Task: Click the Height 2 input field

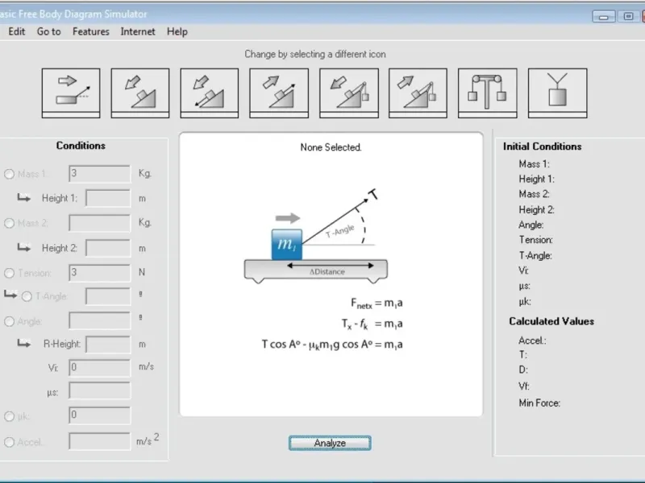Action: click(x=108, y=248)
